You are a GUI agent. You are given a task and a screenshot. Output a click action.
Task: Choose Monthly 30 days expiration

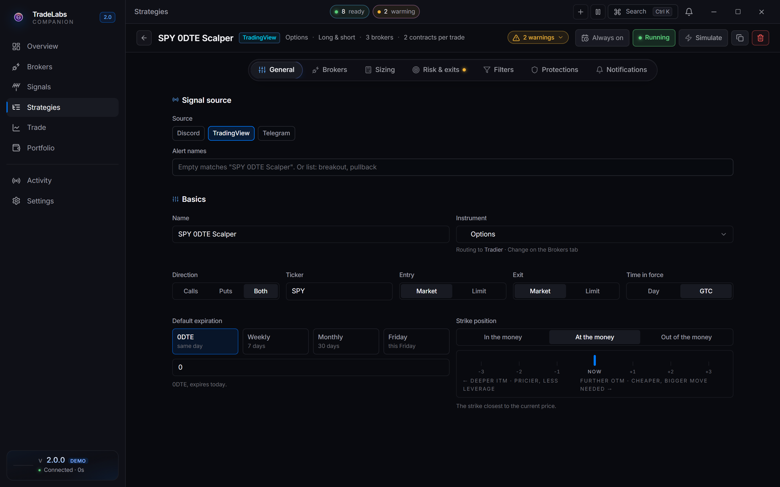point(346,341)
